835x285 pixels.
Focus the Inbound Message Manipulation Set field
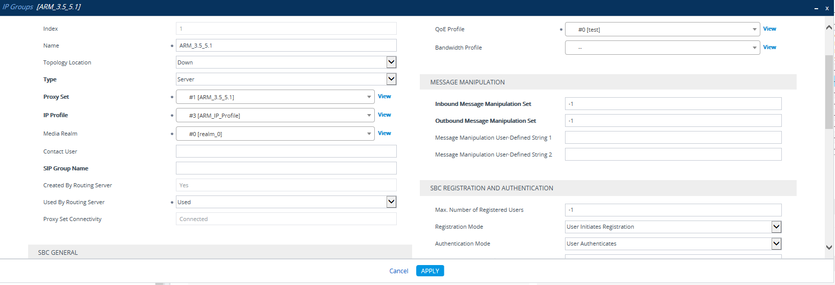[x=673, y=104]
